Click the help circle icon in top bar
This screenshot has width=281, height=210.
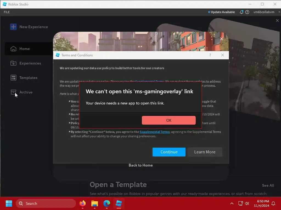click(247, 12)
